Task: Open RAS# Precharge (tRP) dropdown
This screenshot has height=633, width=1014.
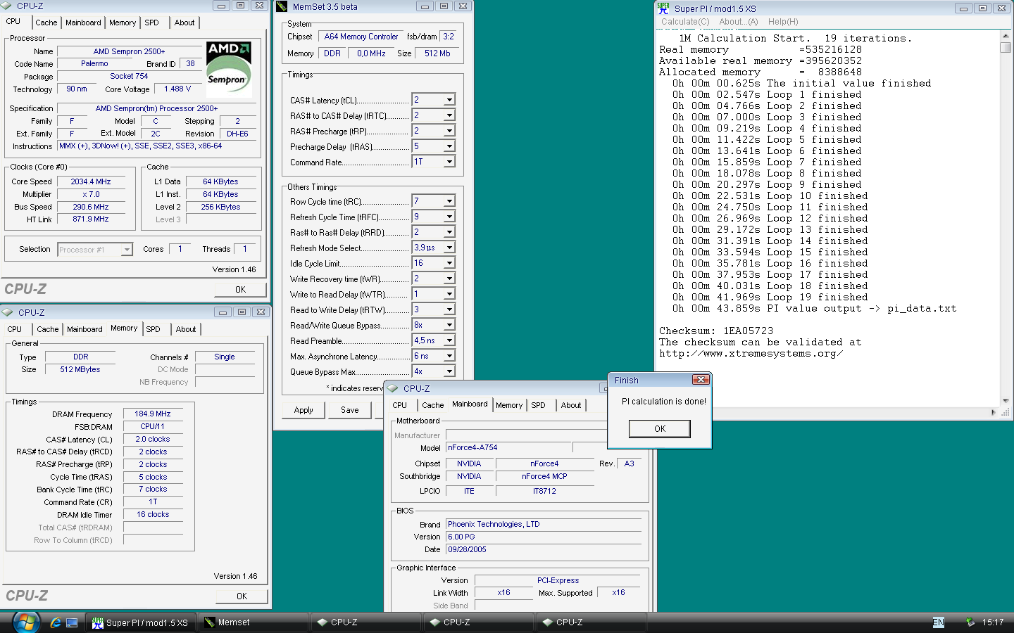Action: [x=449, y=131]
